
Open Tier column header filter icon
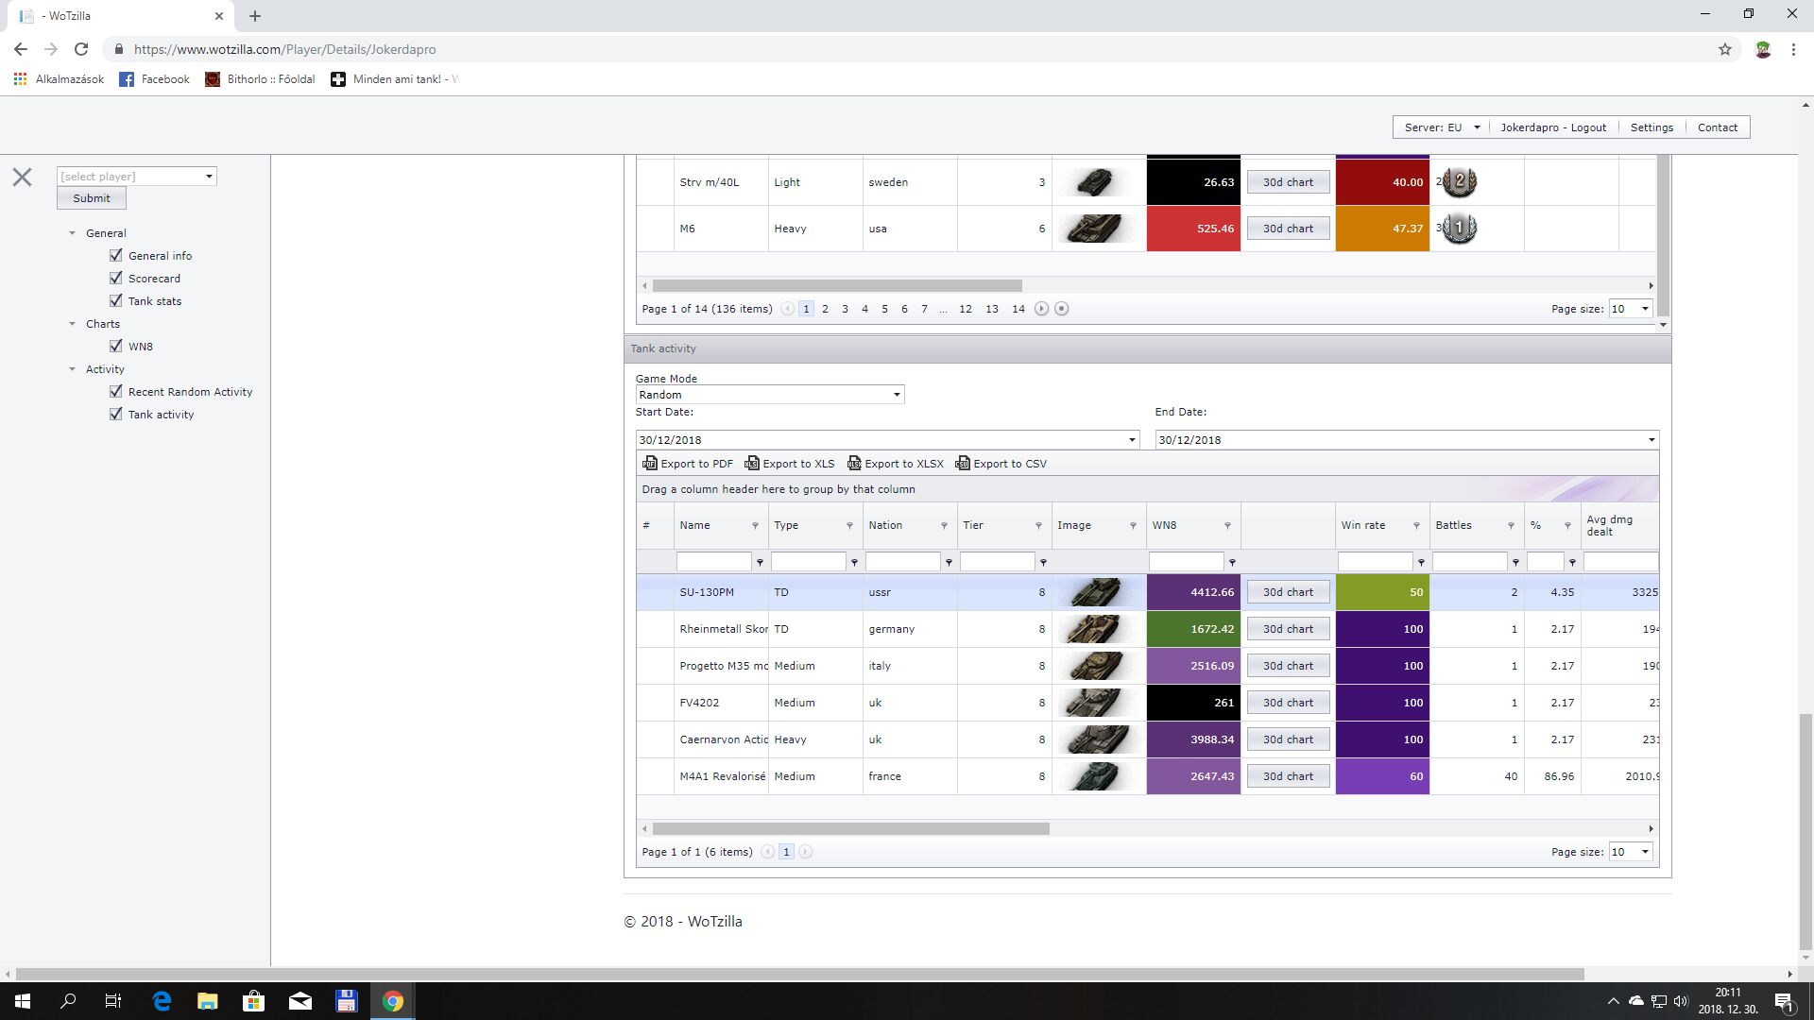coord(1038,526)
